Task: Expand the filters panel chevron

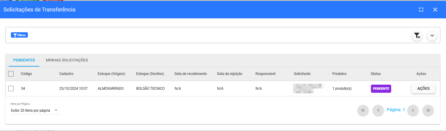Action: click(x=432, y=36)
